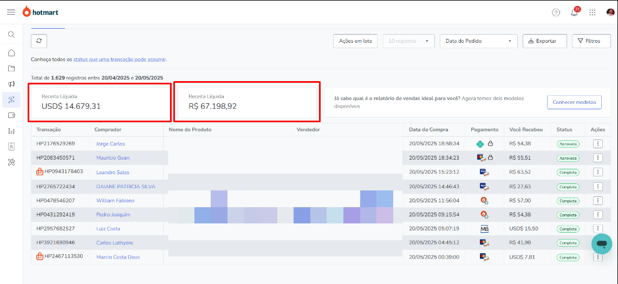Open the megaphone icon in sidebar
618x284 pixels.
click(11, 84)
